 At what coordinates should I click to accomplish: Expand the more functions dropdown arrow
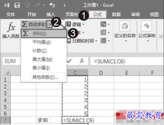point(109,41)
